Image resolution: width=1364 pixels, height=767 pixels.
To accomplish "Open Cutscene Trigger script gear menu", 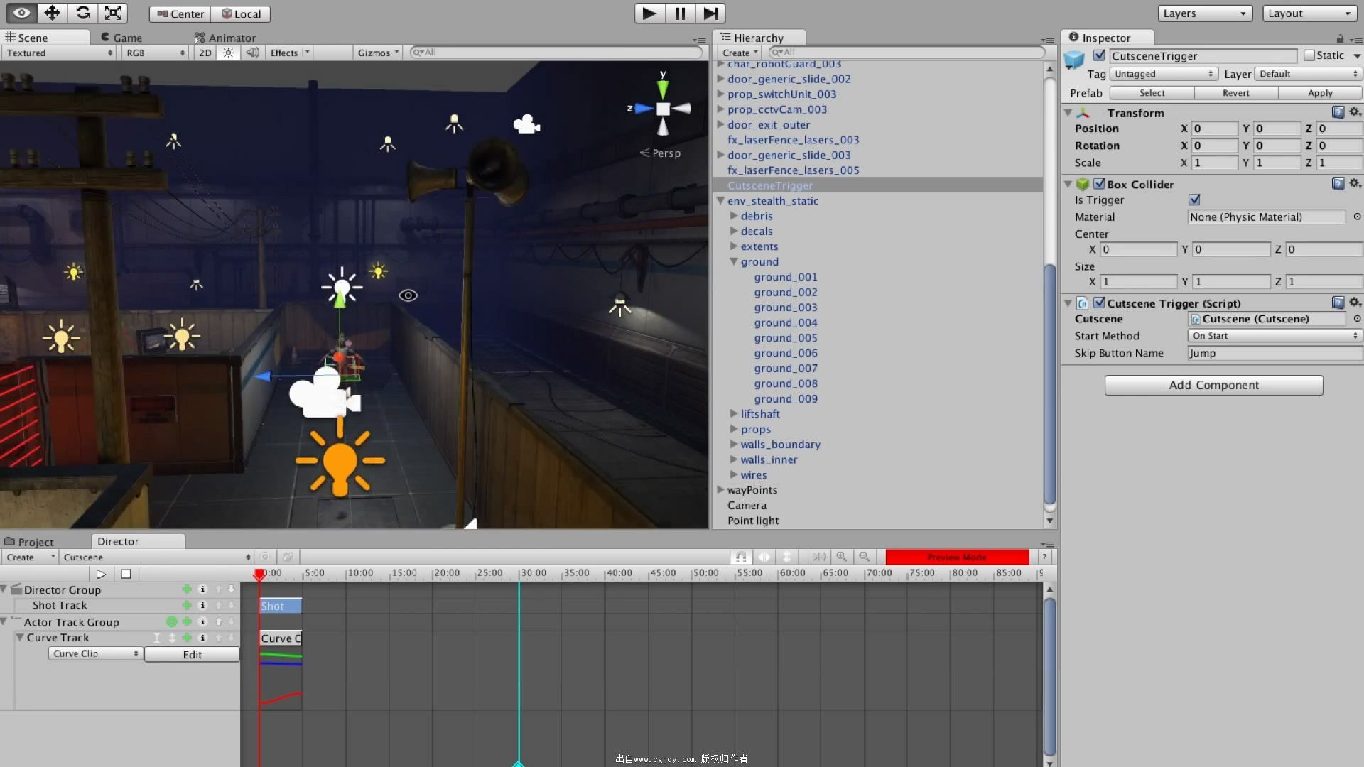I will (1355, 303).
